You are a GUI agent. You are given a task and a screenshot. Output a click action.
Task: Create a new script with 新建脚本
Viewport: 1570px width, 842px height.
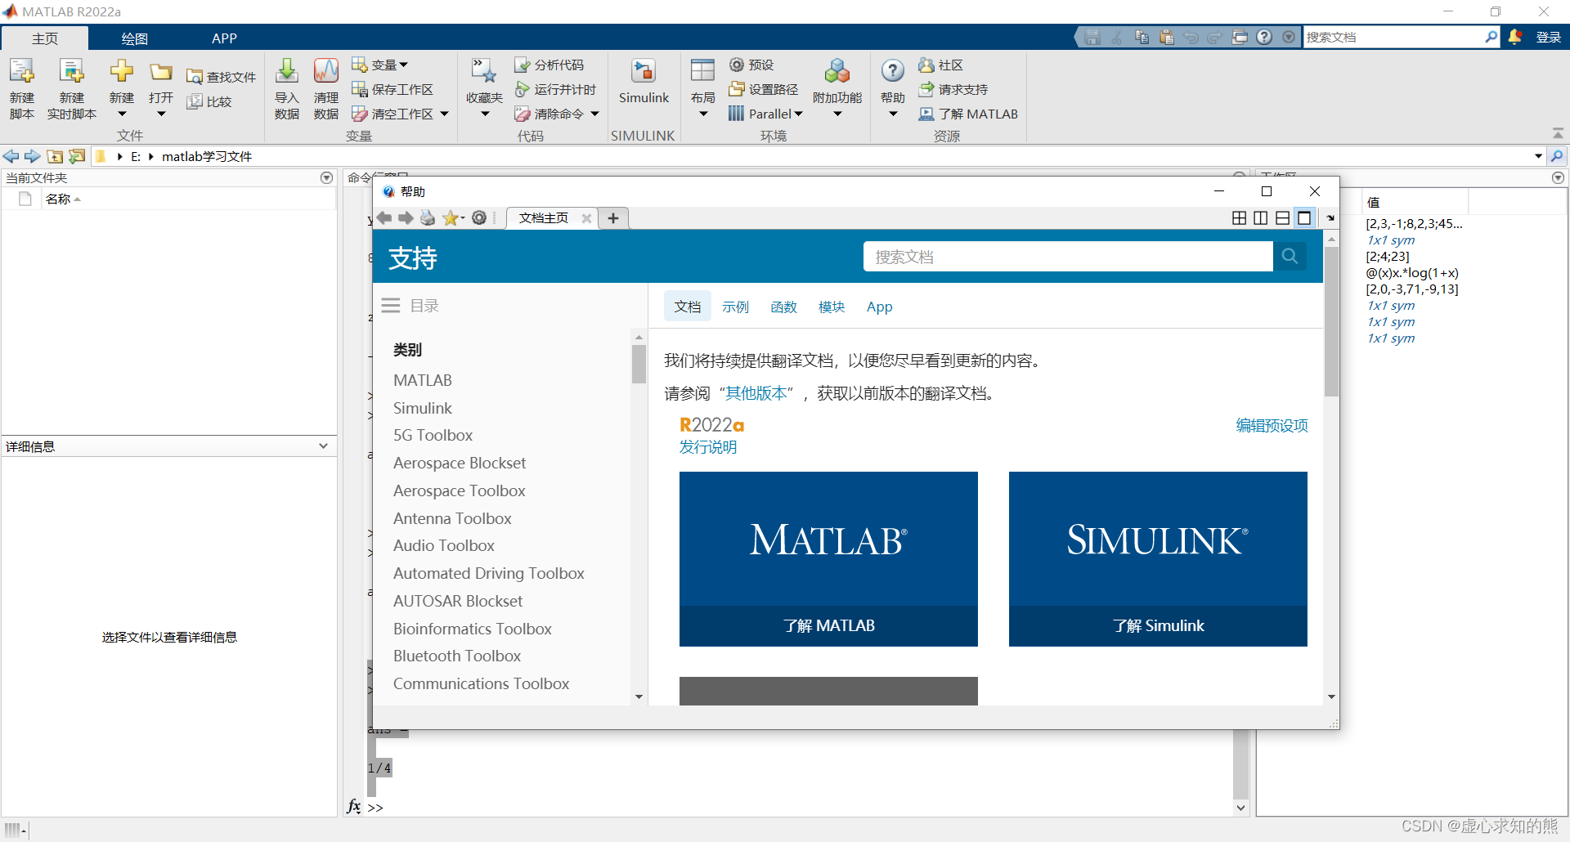pyautogui.click(x=22, y=89)
